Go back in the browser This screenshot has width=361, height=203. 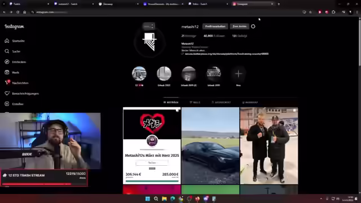[5, 12]
